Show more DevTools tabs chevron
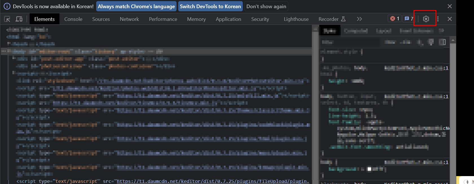The height and width of the screenshot is (184, 474). (x=359, y=19)
